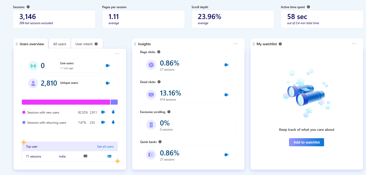This screenshot has height=175, width=366.
Task: Open heatmap for returning user sessions
Action: point(113,122)
